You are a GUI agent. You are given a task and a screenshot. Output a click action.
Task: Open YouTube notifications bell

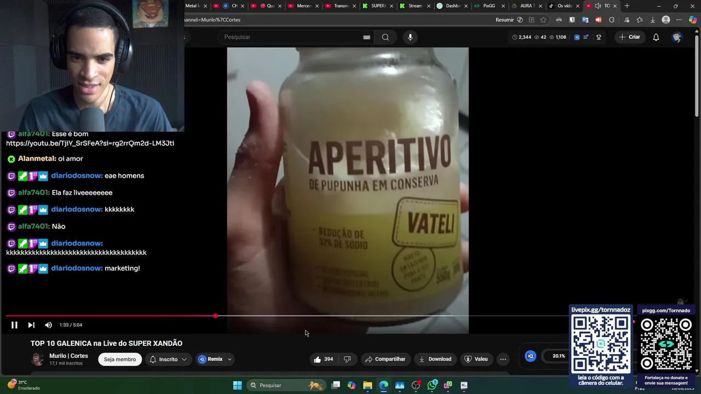pyautogui.click(x=656, y=37)
